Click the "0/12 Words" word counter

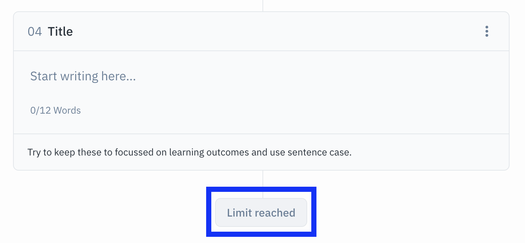pyautogui.click(x=55, y=111)
